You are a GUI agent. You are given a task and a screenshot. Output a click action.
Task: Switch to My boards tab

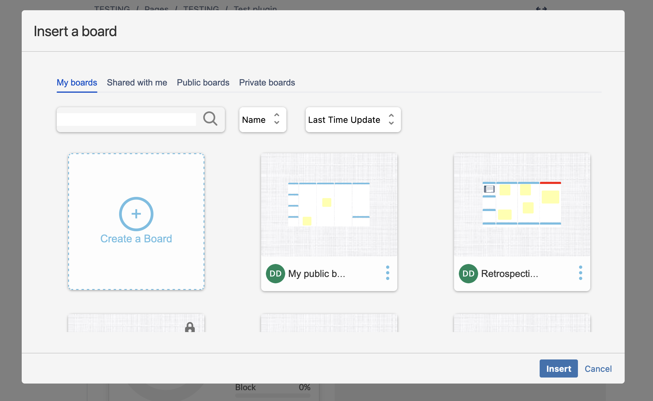pyautogui.click(x=77, y=82)
